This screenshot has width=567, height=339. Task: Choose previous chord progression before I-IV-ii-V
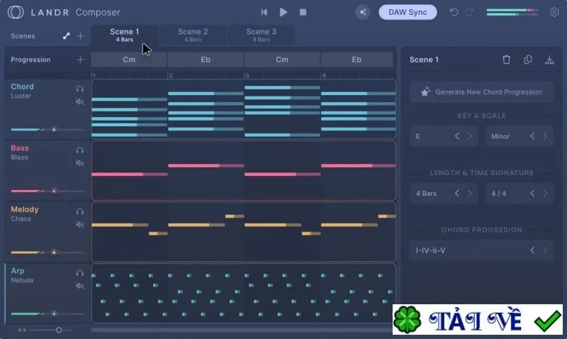tap(532, 250)
